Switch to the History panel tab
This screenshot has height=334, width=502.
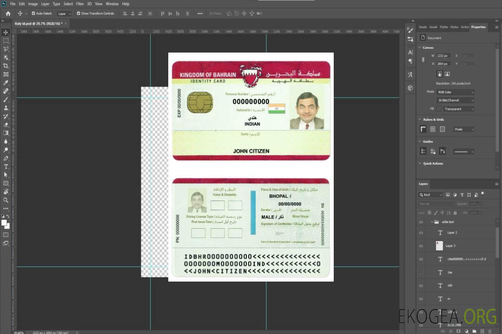(454, 27)
